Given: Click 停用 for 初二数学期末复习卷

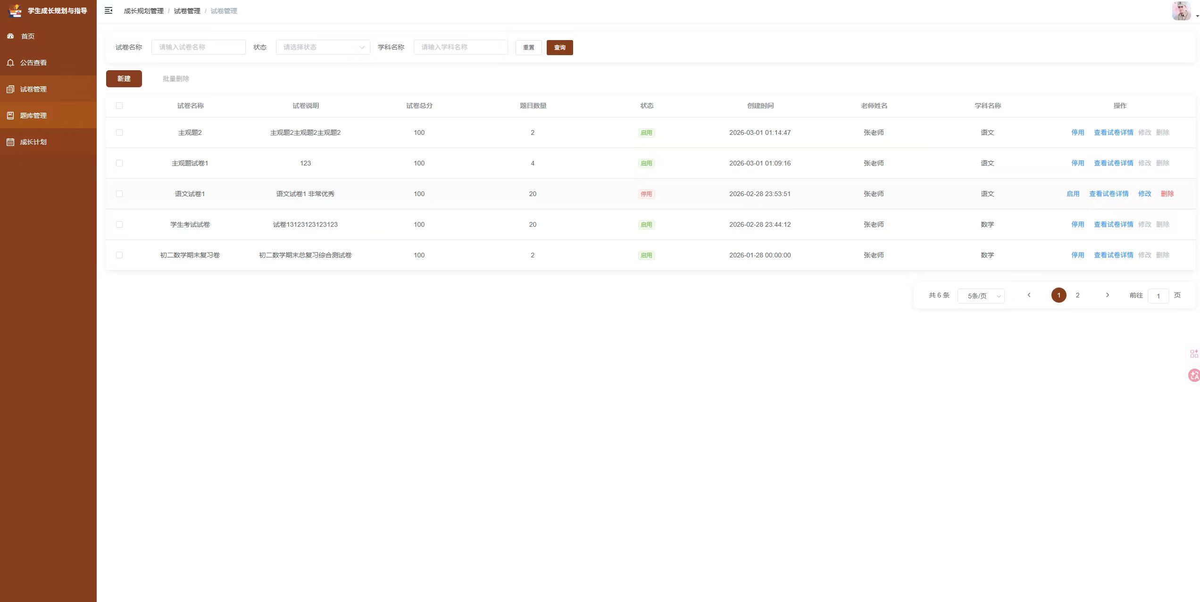Looking at the screenshot, I should point(1077,255).
